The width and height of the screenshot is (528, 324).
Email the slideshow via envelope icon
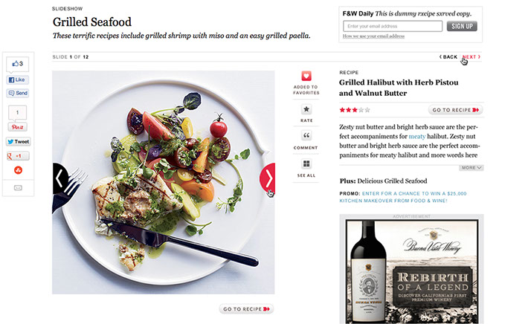[18, 188]
